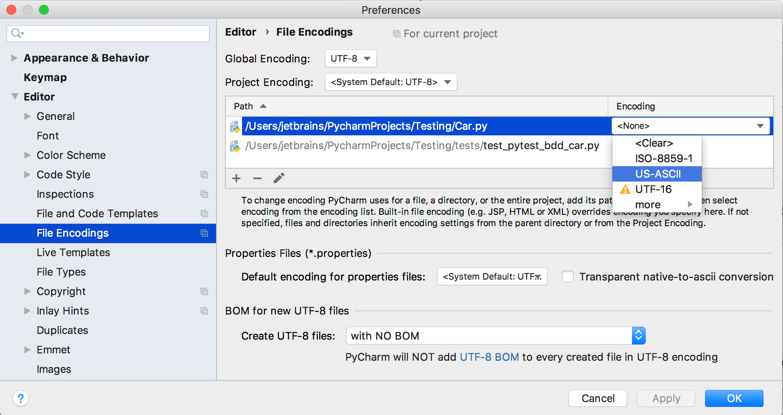Enable Transparent native-to-ascii conversion
783x415 pixels.
[567, 276]
